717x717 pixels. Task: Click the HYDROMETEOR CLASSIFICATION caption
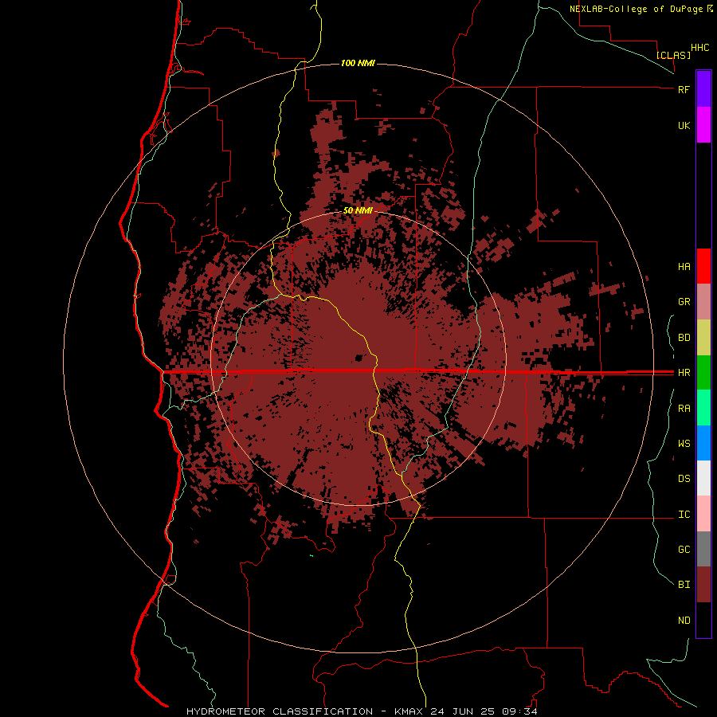[x=280, y=711]
